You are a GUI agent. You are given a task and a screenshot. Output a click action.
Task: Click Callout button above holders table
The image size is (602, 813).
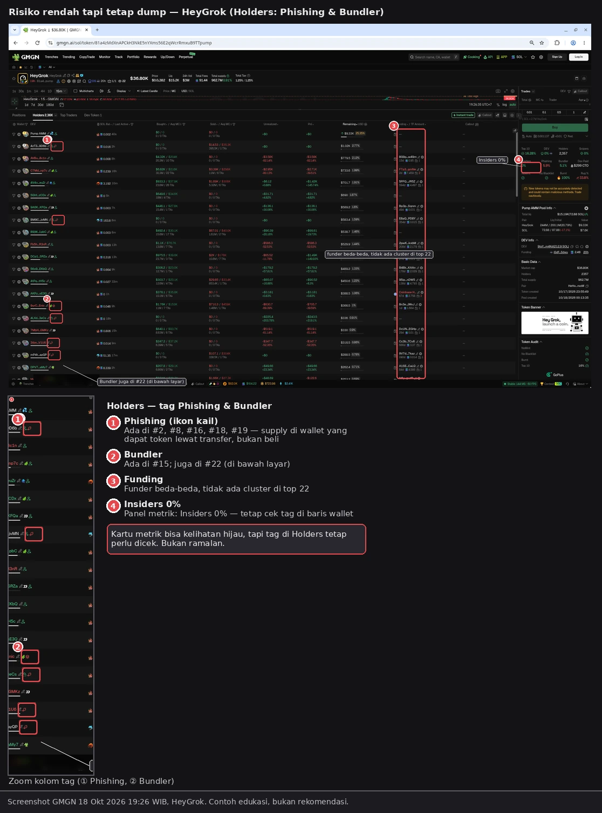click(485, 115)
